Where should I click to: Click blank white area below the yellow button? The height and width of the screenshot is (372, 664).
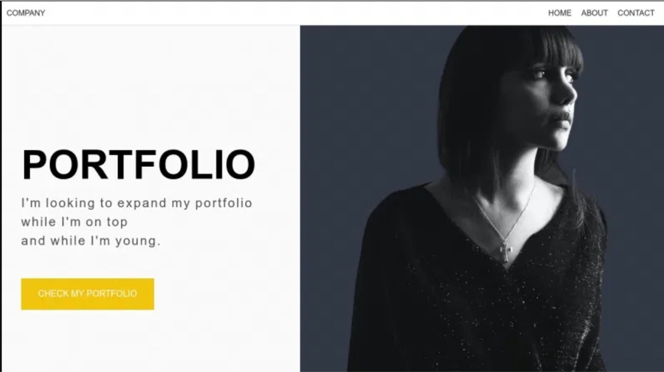point(151,341)
